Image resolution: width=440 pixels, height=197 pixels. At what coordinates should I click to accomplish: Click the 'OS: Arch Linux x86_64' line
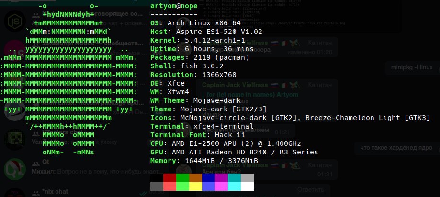pos(196,23)
